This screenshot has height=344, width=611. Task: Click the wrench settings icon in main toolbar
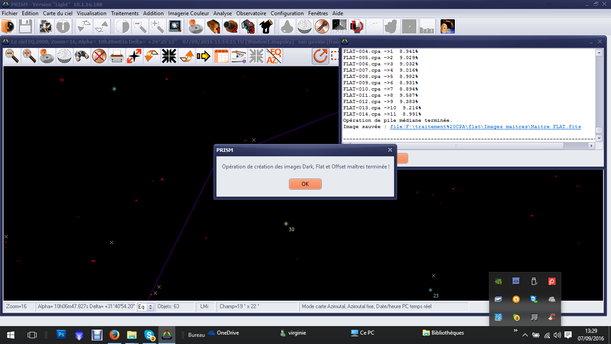coord(322,27)
